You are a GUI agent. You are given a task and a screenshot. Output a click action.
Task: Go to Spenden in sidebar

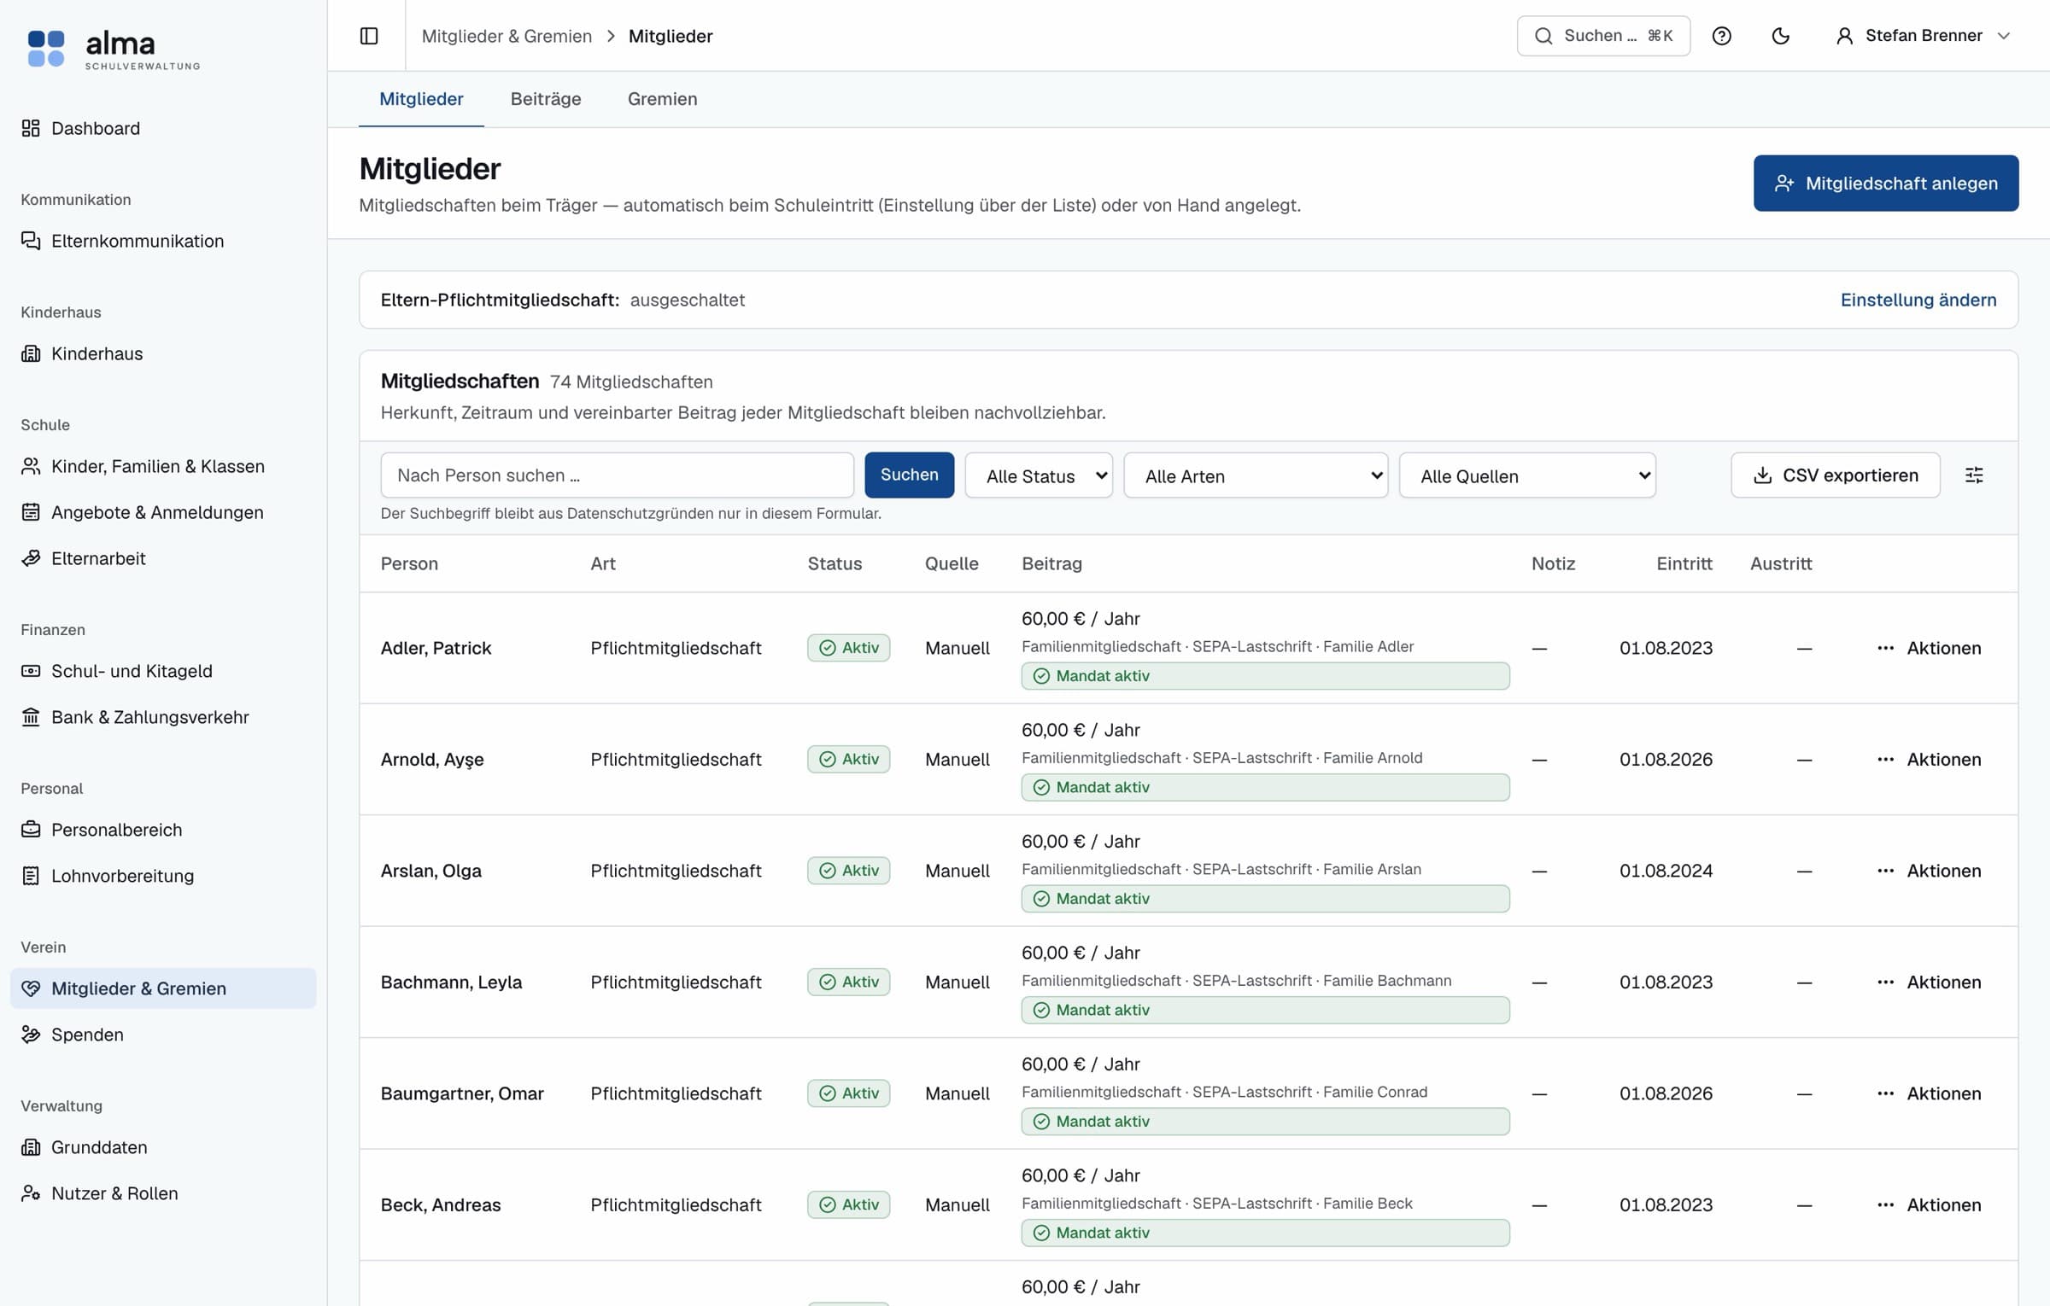[163, 1035]
